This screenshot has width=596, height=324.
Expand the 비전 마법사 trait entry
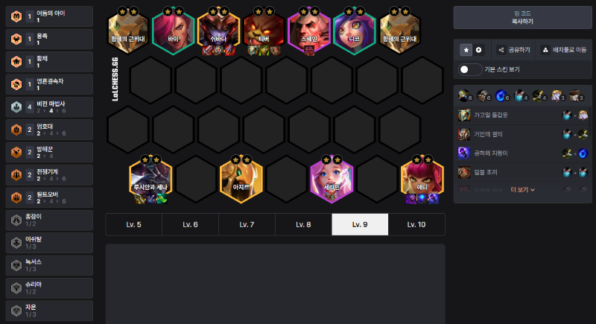point(49,107)
